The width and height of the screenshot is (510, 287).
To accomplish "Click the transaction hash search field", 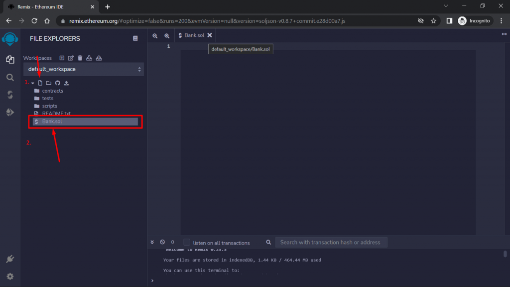I will pos(331,242).
